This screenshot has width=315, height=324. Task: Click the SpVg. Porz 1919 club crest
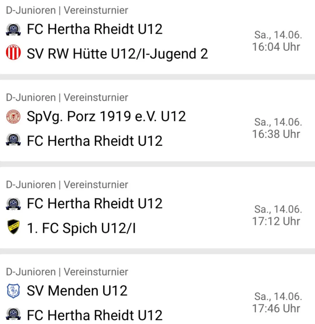13,117
